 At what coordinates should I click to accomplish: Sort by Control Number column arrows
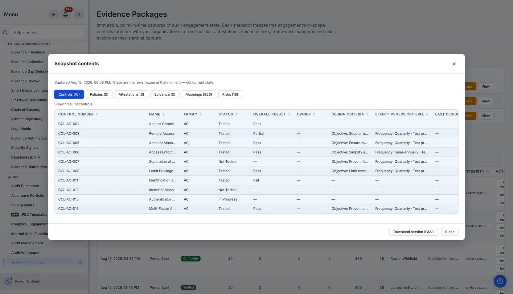coord(97,114)
